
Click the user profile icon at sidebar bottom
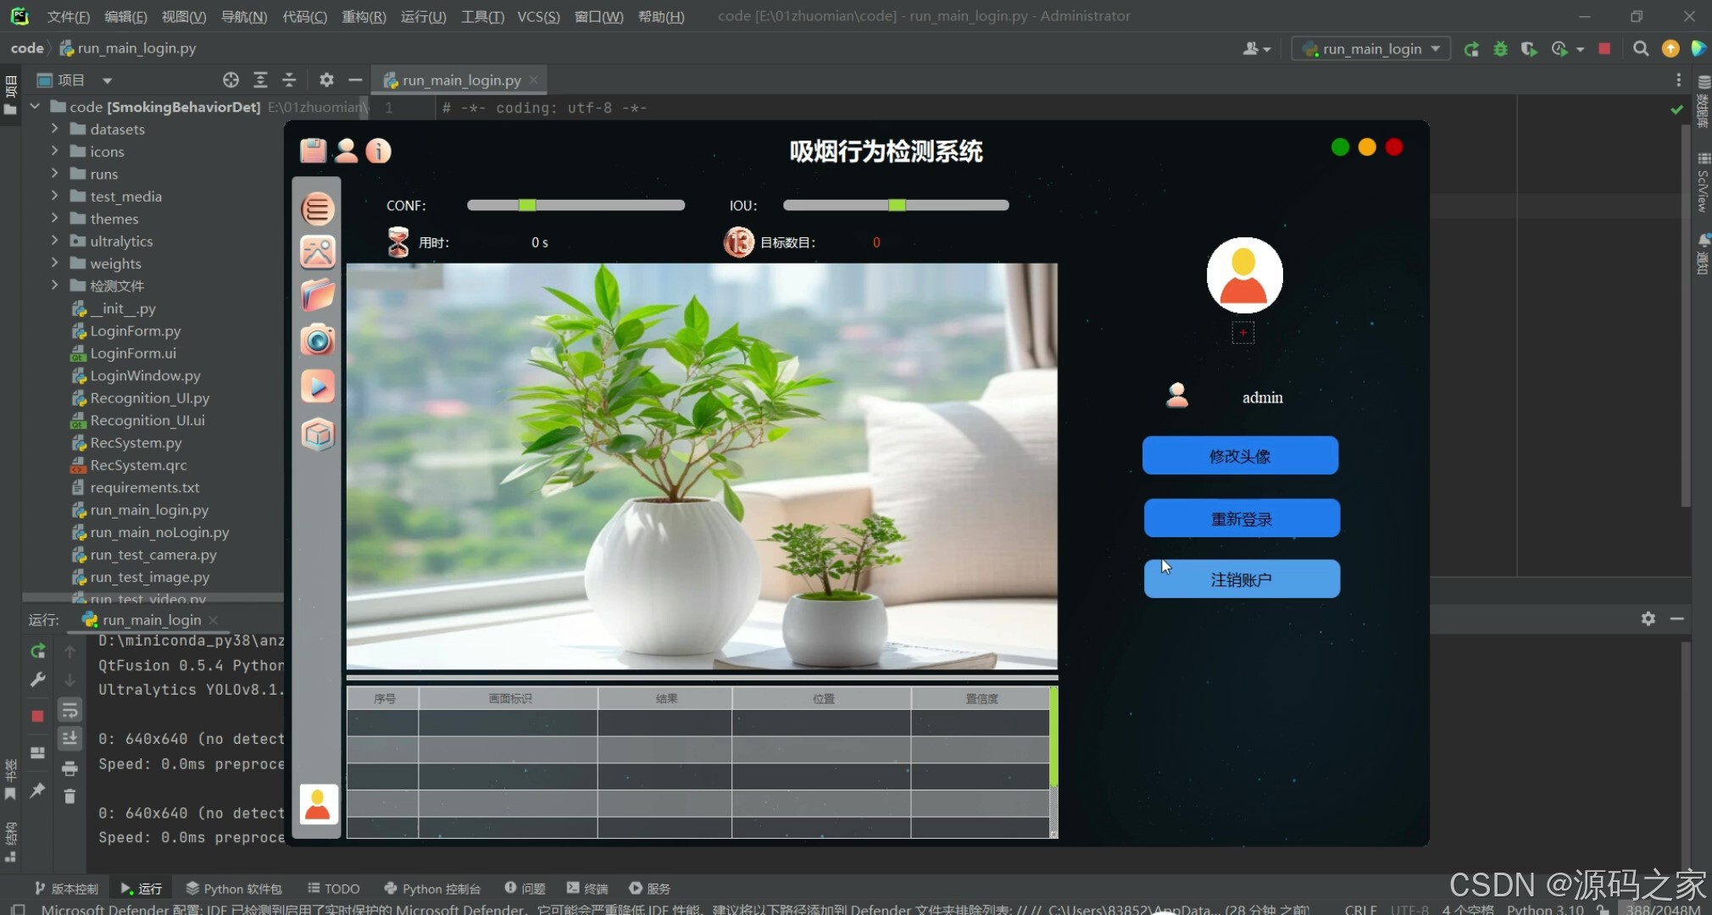click(318, 804)
